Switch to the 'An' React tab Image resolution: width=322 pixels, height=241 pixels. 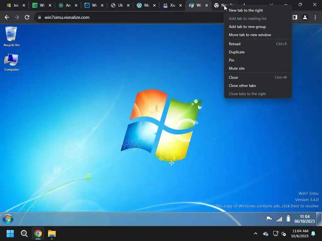tap(64, 5)
